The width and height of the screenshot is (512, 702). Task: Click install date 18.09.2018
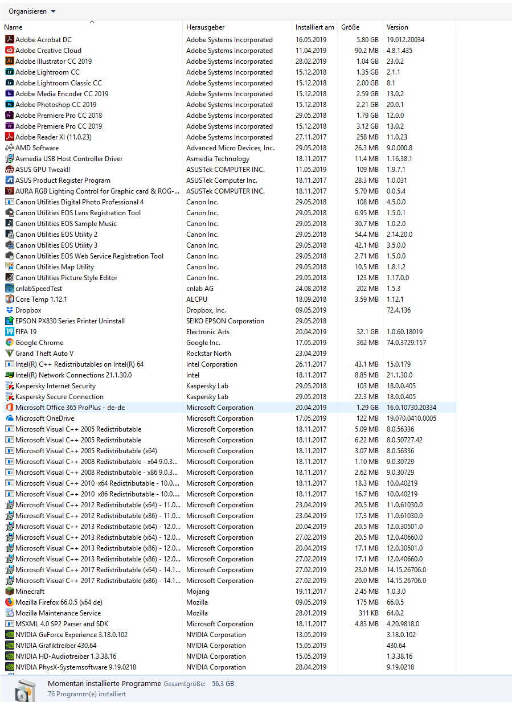click(311, 299)
